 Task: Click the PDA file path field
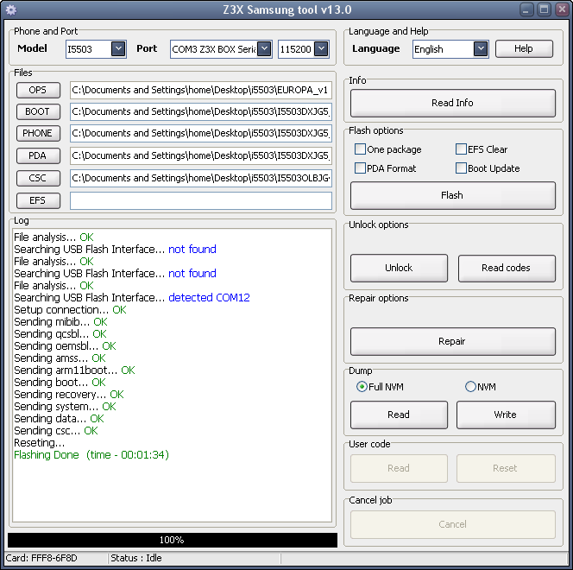[200, 155]
